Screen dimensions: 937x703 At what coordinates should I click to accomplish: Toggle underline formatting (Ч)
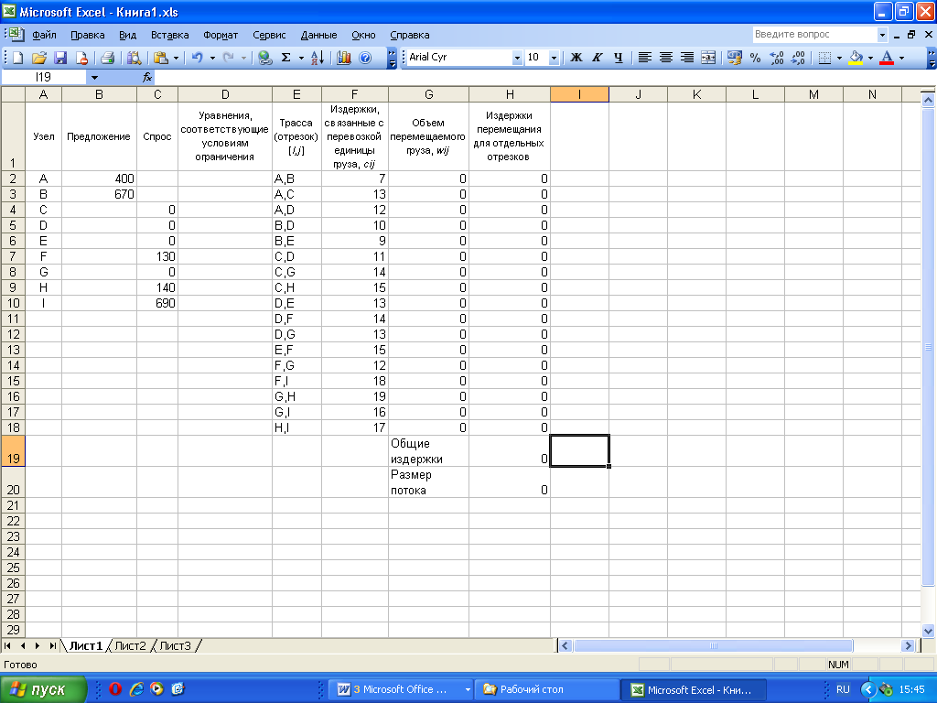[x=619, y=58]
